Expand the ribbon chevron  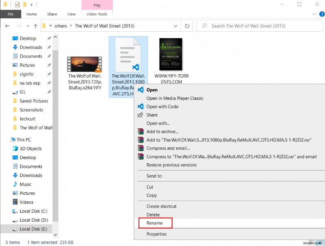pyautogui.click(x=314, y=14)
